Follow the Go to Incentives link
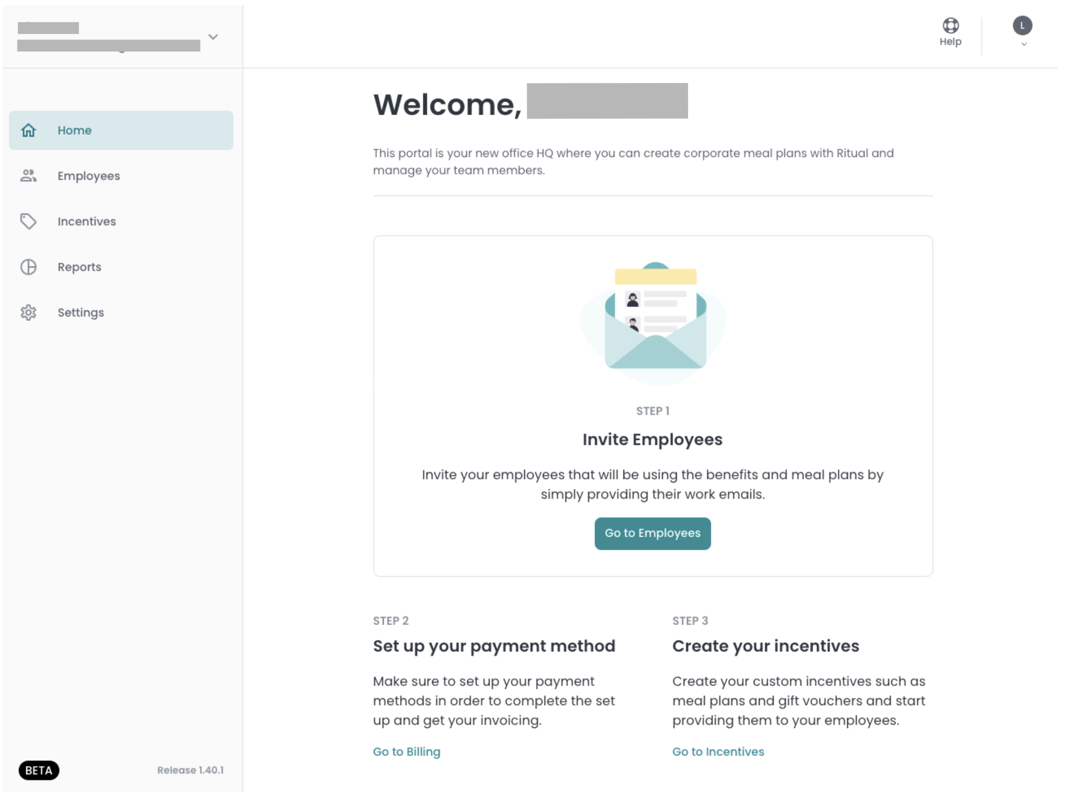 tap(718, 752)
